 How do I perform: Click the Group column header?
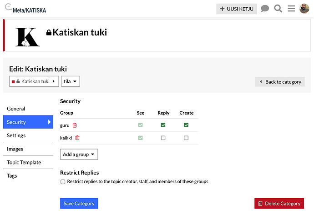click(66, 113)
